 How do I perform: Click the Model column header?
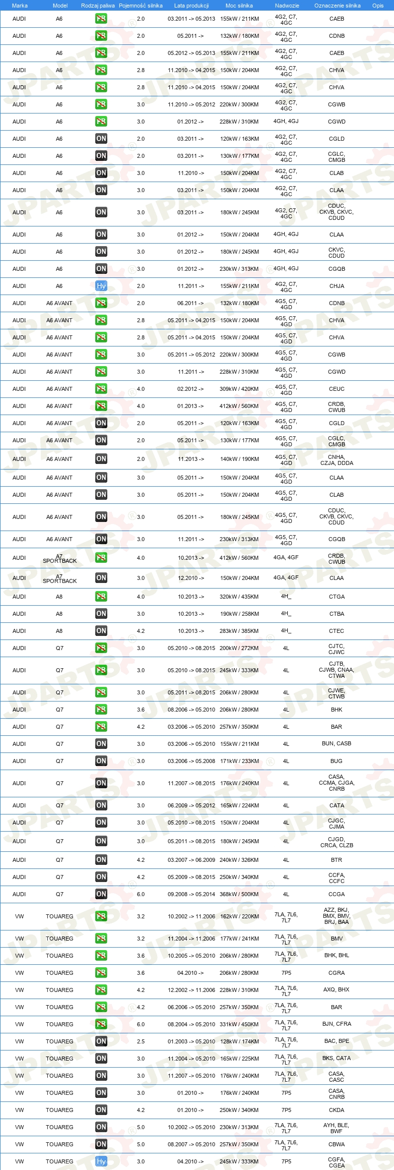60,6
